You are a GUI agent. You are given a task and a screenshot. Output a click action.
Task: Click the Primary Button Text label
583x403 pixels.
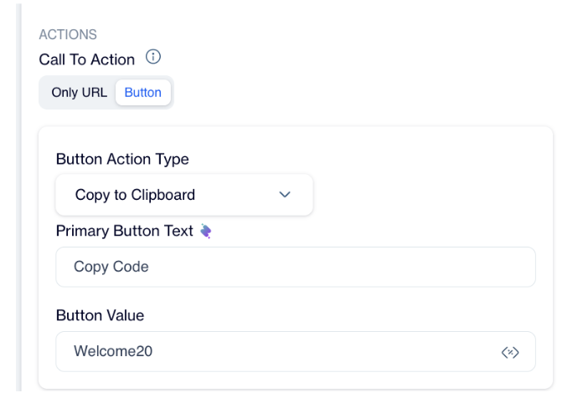coord(124,232)
